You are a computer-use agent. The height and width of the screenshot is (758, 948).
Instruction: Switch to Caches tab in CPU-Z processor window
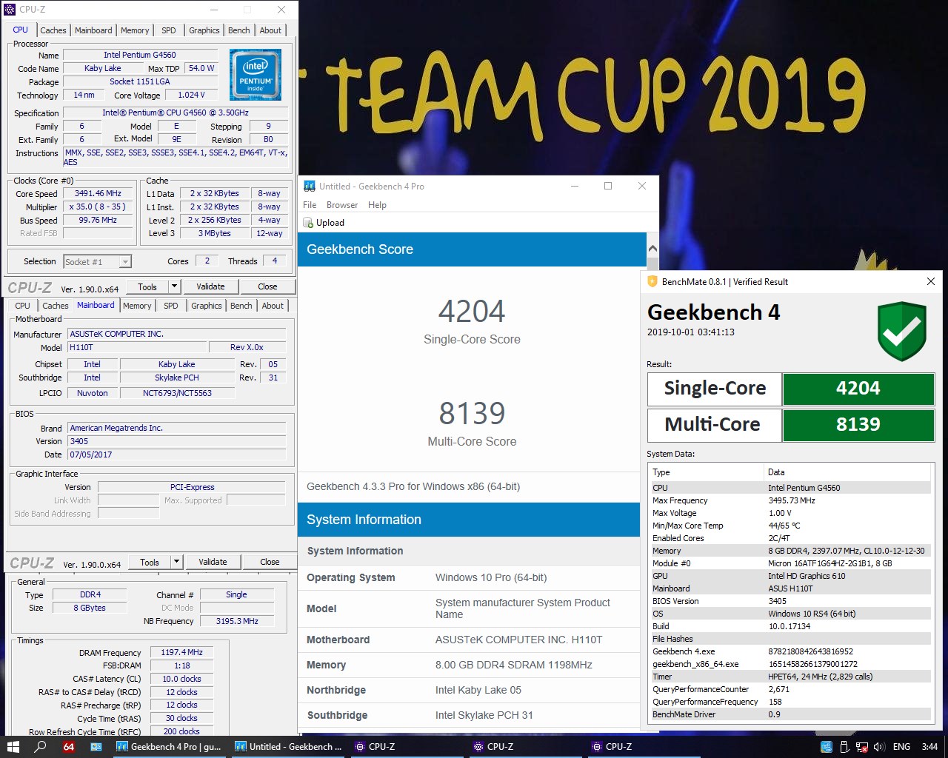(53, 30)
